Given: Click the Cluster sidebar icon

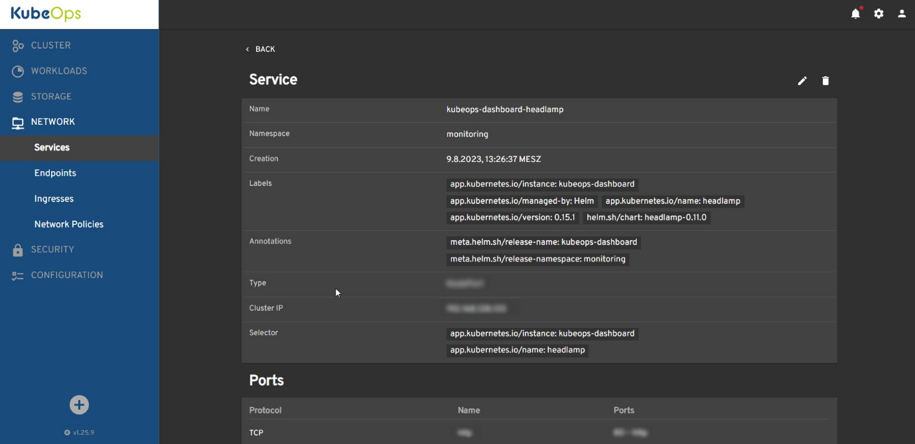Looking at the screenshot, I should pos(18,46).
